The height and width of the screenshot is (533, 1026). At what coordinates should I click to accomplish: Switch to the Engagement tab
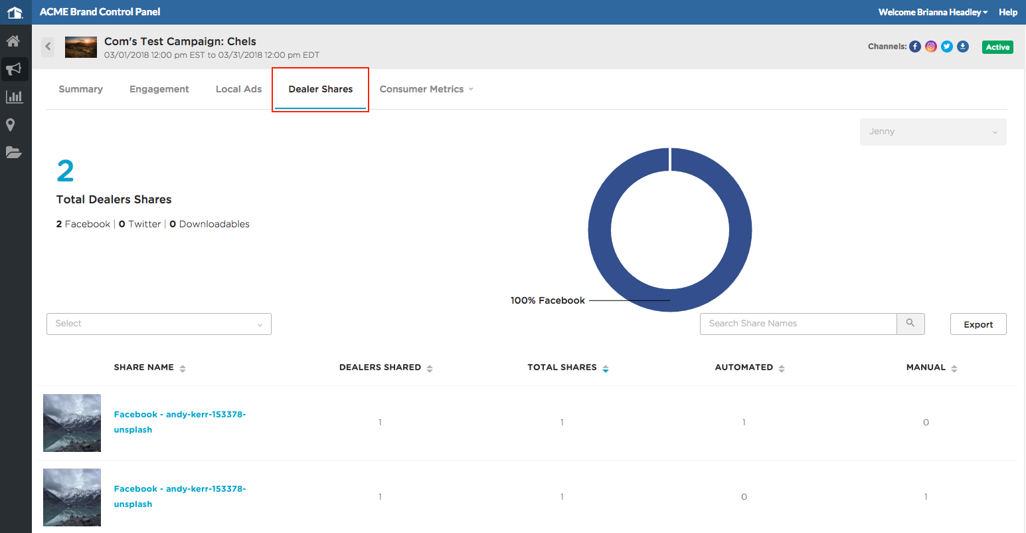159,89
